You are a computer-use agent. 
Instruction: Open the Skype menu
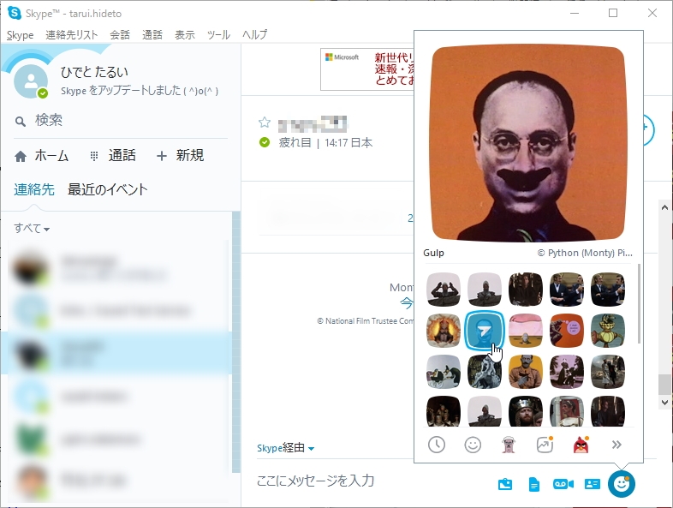pos(21,35)
